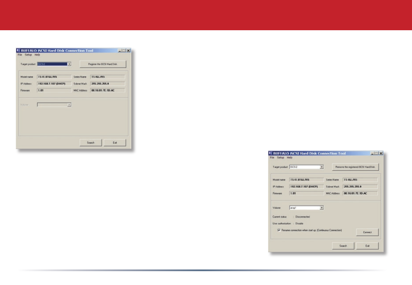Click 'User authorization' label in Connect window
The image size is (412, 285).
(282, 224)
